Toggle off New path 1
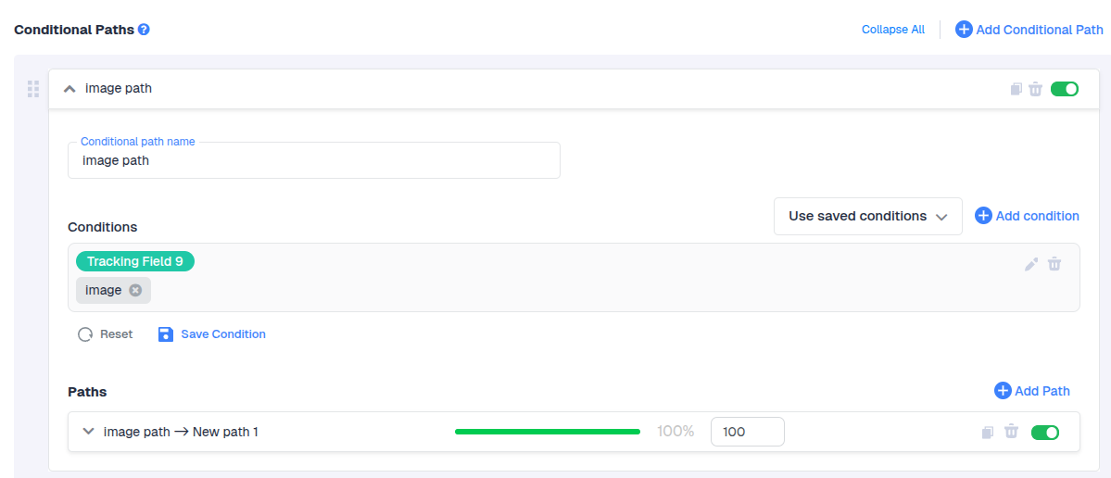Viewport: 1111px width, 478px height. pos(1045,432)
